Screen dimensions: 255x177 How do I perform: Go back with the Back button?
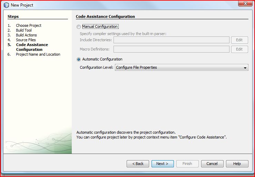click(138, 164)
